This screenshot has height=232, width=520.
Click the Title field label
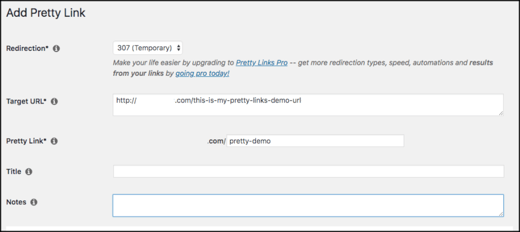coord(13,171)
